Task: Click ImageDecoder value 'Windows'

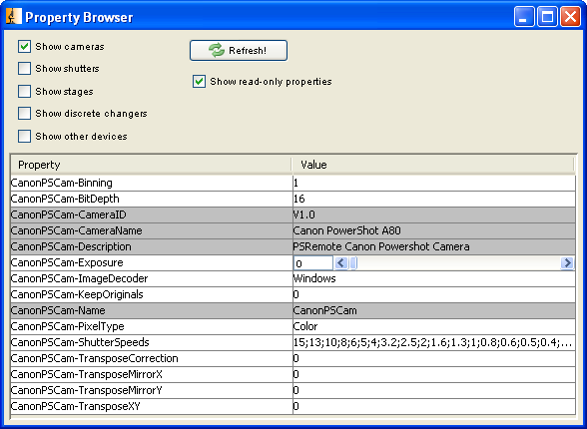Action: (434, 278)
